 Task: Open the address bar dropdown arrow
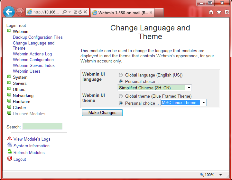[x=70, y=12]
